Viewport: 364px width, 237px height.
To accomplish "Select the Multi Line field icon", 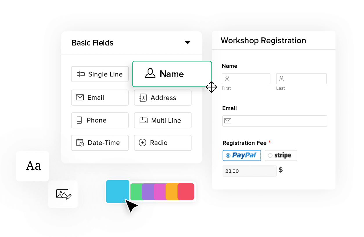I will coord(144,120).
